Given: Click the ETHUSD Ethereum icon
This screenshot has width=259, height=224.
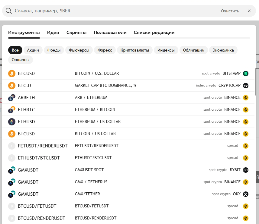Looking at the screenshot, I should (12, 121).
